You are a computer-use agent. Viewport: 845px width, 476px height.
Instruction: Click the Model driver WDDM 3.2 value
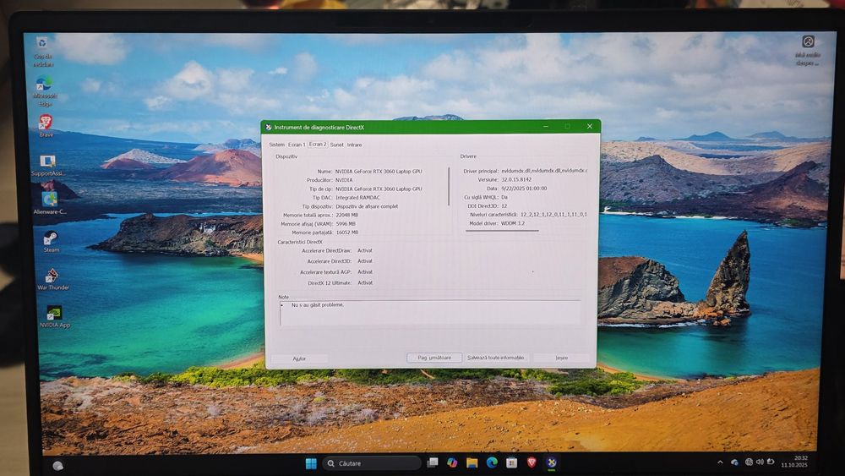tap(513, 222)
